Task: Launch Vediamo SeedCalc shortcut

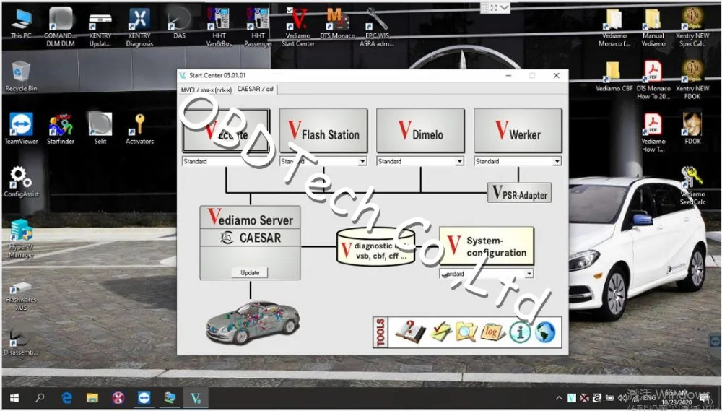Action: [x=692, y=186]
